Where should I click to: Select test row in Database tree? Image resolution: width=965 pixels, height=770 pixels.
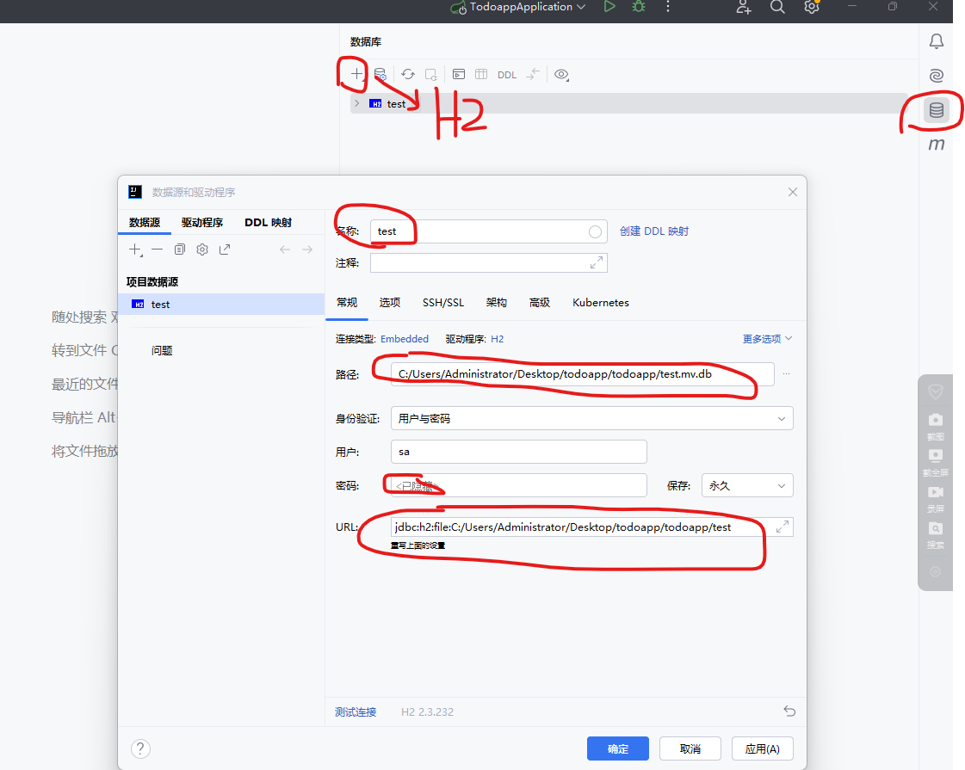628,103
